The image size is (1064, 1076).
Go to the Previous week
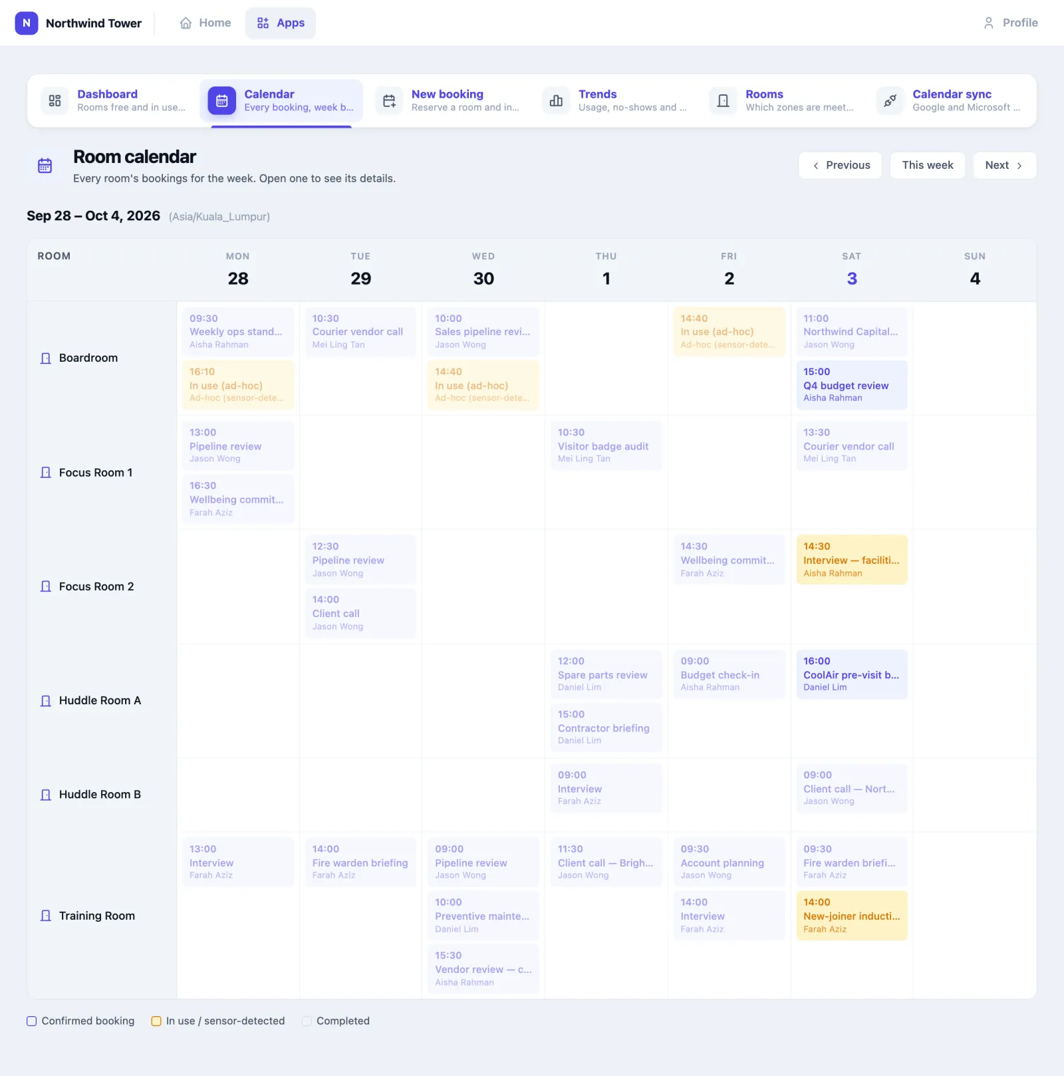pyautogui.click(x=841, y=165)
